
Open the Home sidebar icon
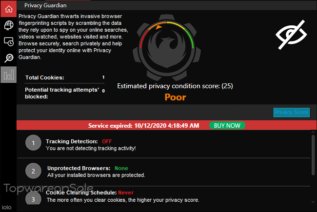8,9
